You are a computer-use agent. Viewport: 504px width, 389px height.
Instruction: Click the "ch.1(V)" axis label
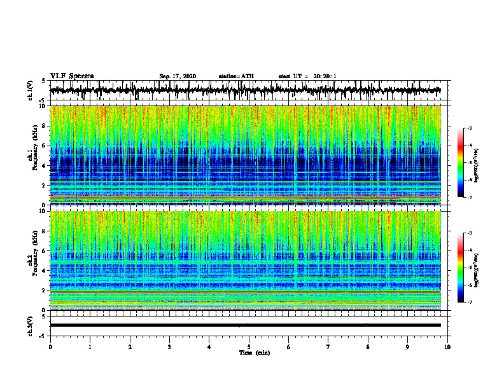click(31, 90)
